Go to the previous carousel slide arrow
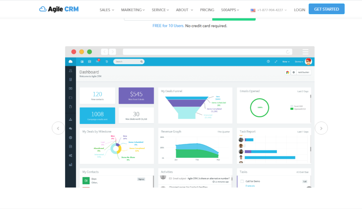Viewport: 362px width, 209px height. tap(58, 128)
